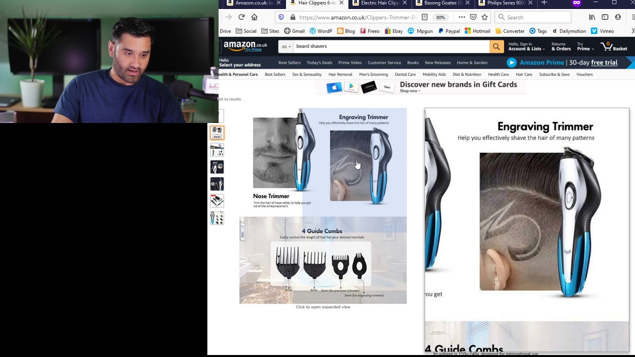The image size is (635, 357).
Task: Open the Paypal bookmark
Action: [448, 31]
